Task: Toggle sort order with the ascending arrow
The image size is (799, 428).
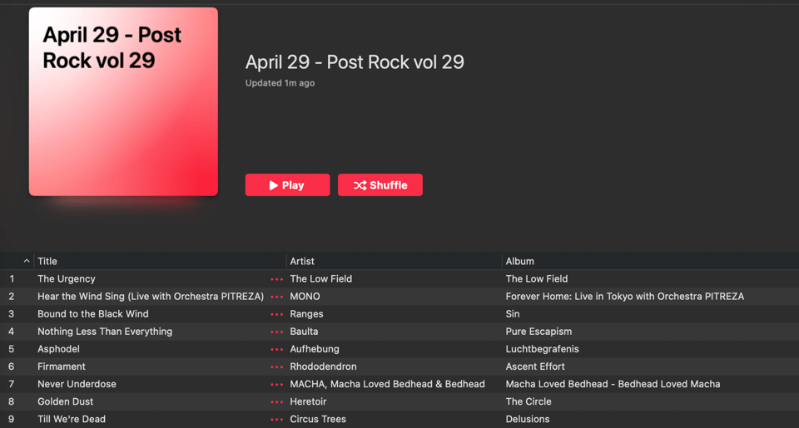Action: click(x=26, y=261)
